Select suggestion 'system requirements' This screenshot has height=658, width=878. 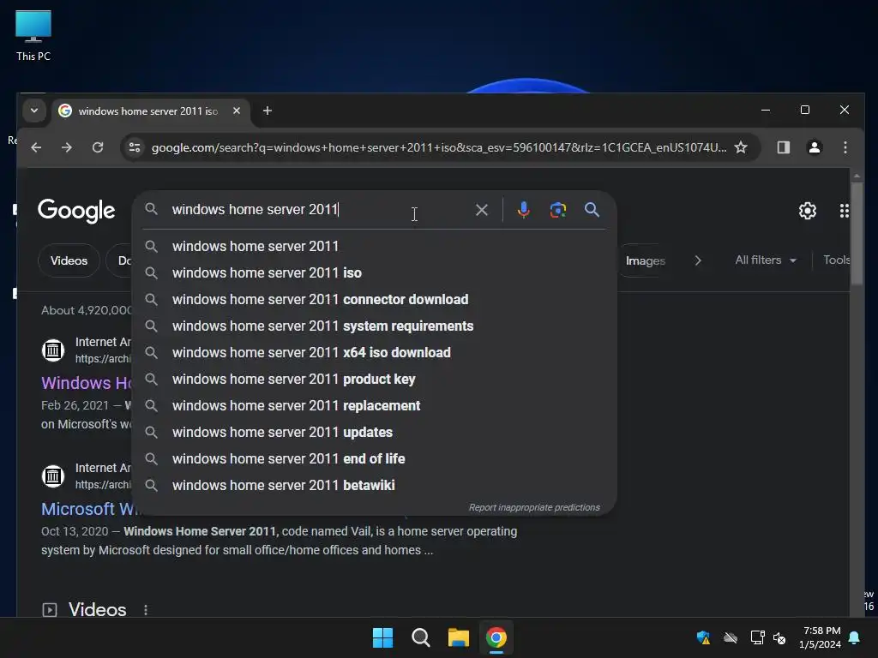(374, 326)
